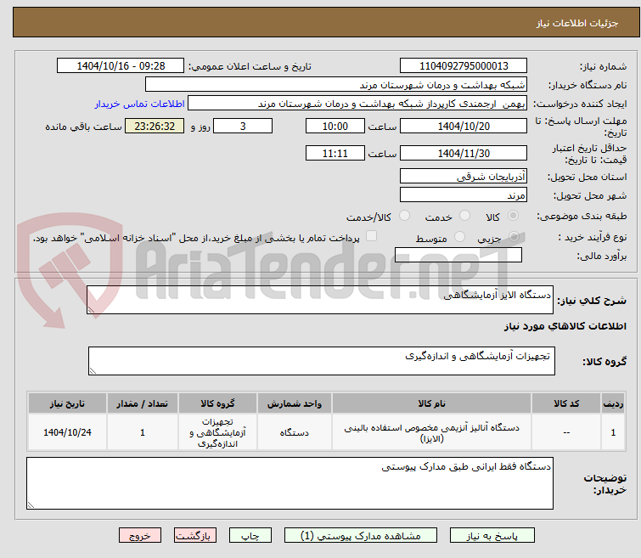
Task: Select the متوسط purchase type radio
Action: click(x=460, y=236)
